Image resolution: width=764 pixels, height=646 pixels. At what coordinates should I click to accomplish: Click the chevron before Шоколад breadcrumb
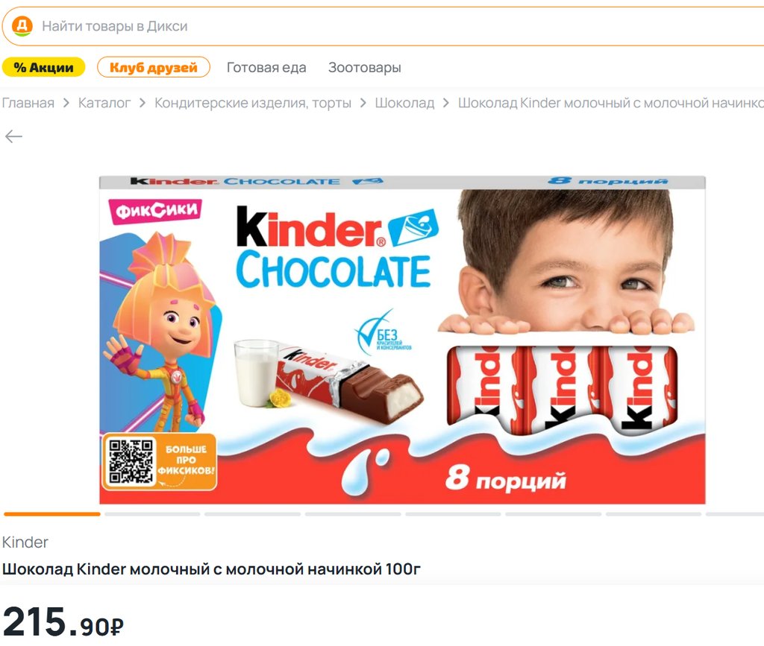coord(363,103)
